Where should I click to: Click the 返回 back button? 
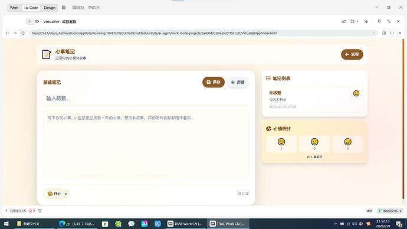tap(352, 54)
